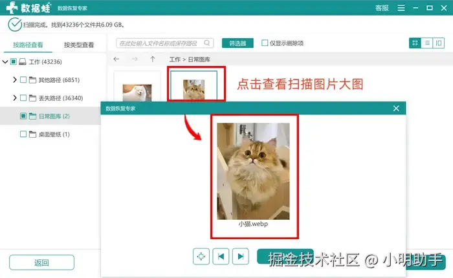Click the 返回 back button
Screen dimensions: 453x278
(x=41, y=262)
